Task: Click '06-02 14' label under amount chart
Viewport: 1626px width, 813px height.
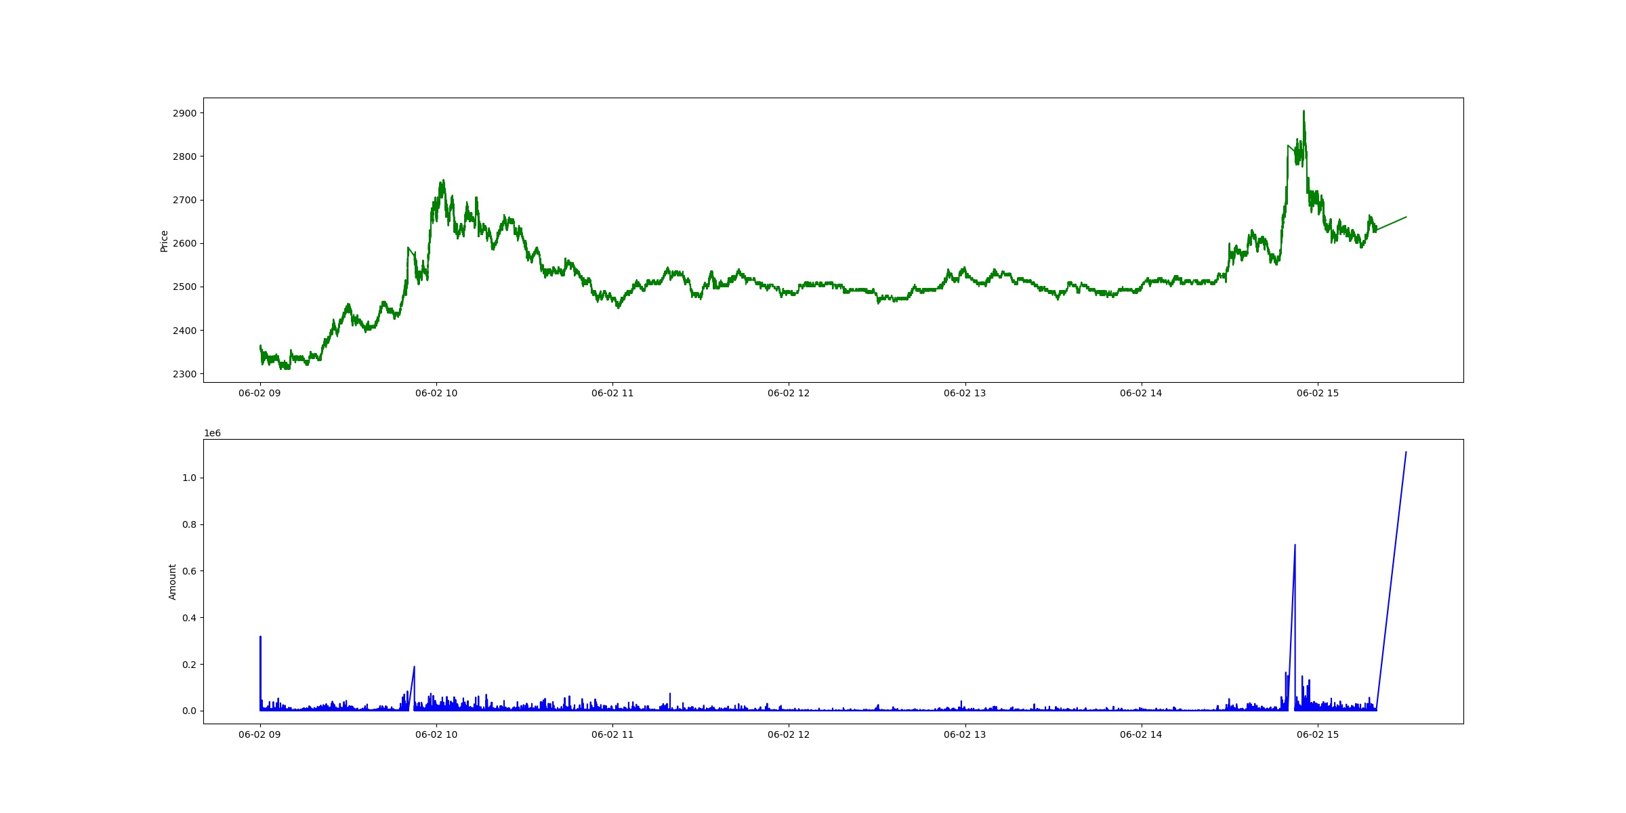Action: [x=1141, y=734]
